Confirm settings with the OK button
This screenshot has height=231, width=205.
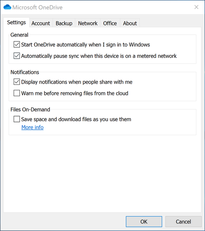pyautogui.click(x=144, y=222)
